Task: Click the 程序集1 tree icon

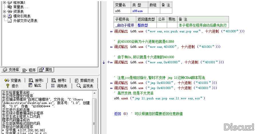Action: tap(9, 2)
